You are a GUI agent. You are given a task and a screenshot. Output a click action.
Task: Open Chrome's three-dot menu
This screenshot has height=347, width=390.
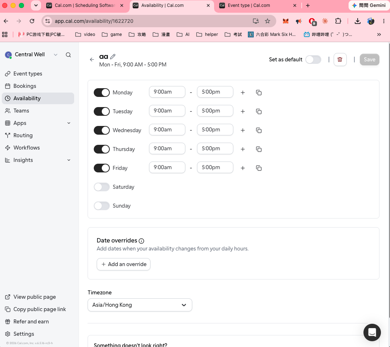pos(383,21)
